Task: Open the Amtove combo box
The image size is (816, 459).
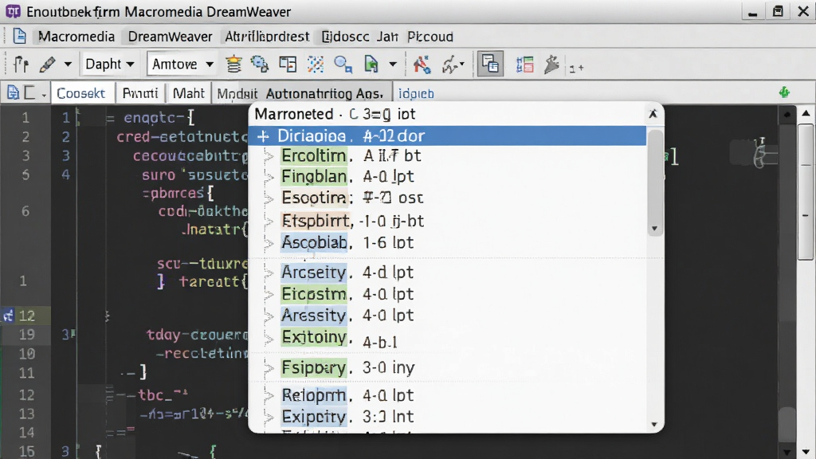Action: tap(182, 64)
